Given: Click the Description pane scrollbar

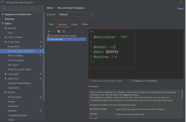Looking at the screenshot, I should (182, 94).
